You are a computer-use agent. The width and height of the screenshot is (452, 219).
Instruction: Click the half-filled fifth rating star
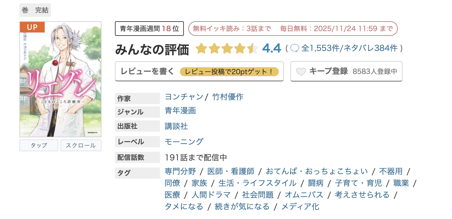click(x=253, y=48)
